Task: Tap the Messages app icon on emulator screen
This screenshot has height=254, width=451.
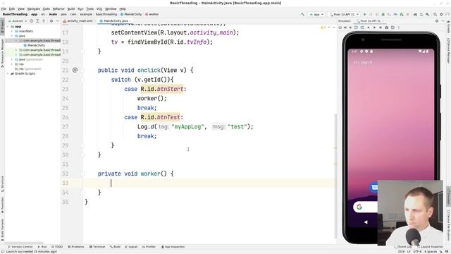Action: (374, 187)
